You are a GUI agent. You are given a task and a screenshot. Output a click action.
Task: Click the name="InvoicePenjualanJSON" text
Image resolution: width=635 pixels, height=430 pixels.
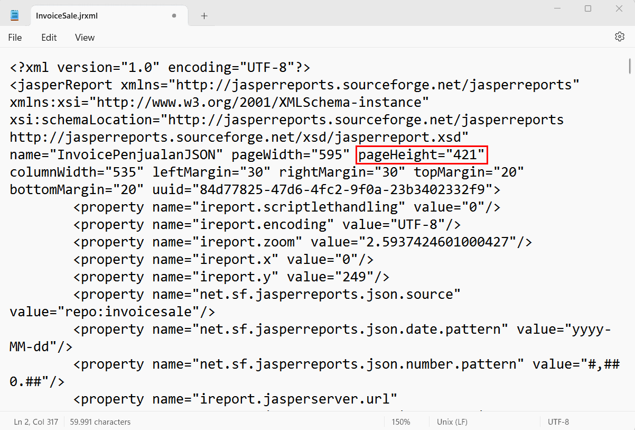[117, 155]
